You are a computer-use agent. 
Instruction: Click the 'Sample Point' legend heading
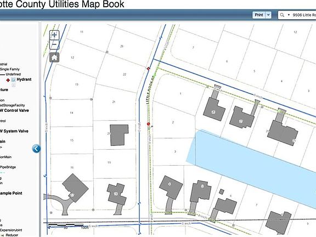tap(11, 193)
